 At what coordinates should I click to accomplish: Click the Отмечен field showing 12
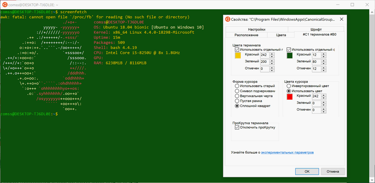point(317,69)
